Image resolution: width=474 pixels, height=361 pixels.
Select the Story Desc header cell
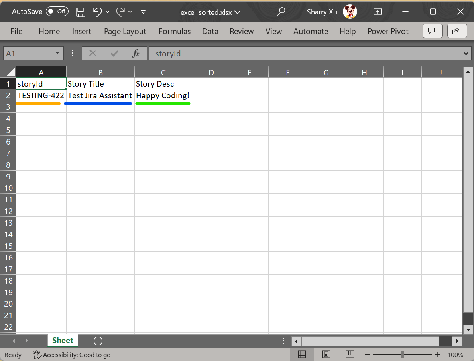(x=163, y=84)
